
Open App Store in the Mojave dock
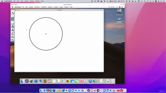[91, 81]
